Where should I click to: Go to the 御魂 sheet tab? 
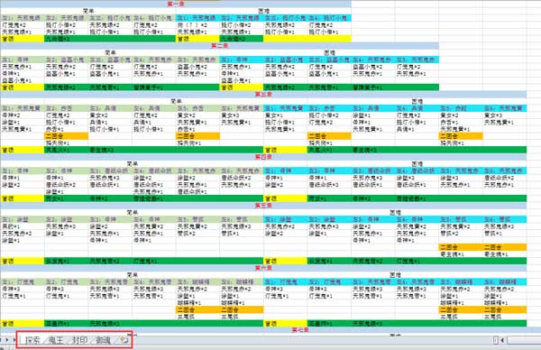(103, 340)
